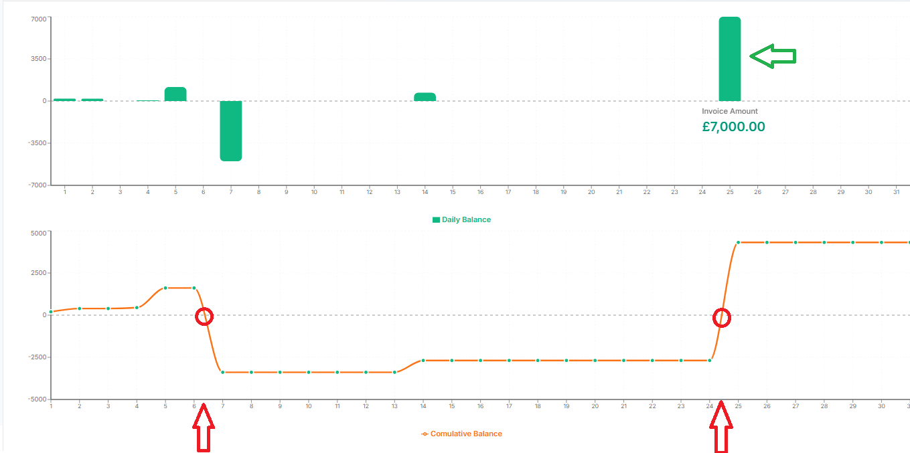Click the cumulative line point at day 7
The height and width of the screenshot is (453, 910).
(x=223, y=372)
